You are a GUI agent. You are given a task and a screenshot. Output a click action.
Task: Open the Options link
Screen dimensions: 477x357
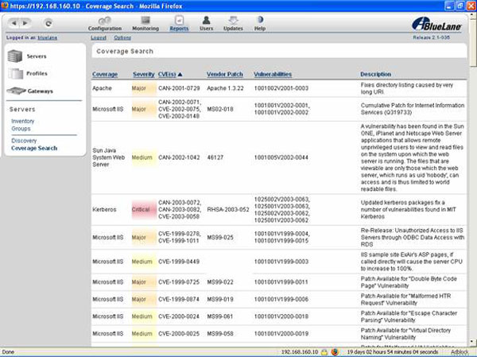[x=122, y=37]
